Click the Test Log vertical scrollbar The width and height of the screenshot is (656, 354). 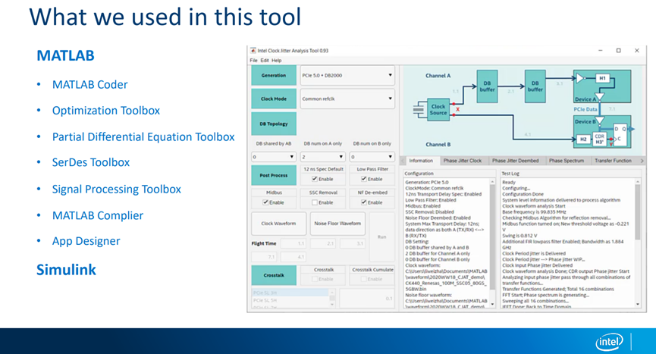(x=638, y=243)
